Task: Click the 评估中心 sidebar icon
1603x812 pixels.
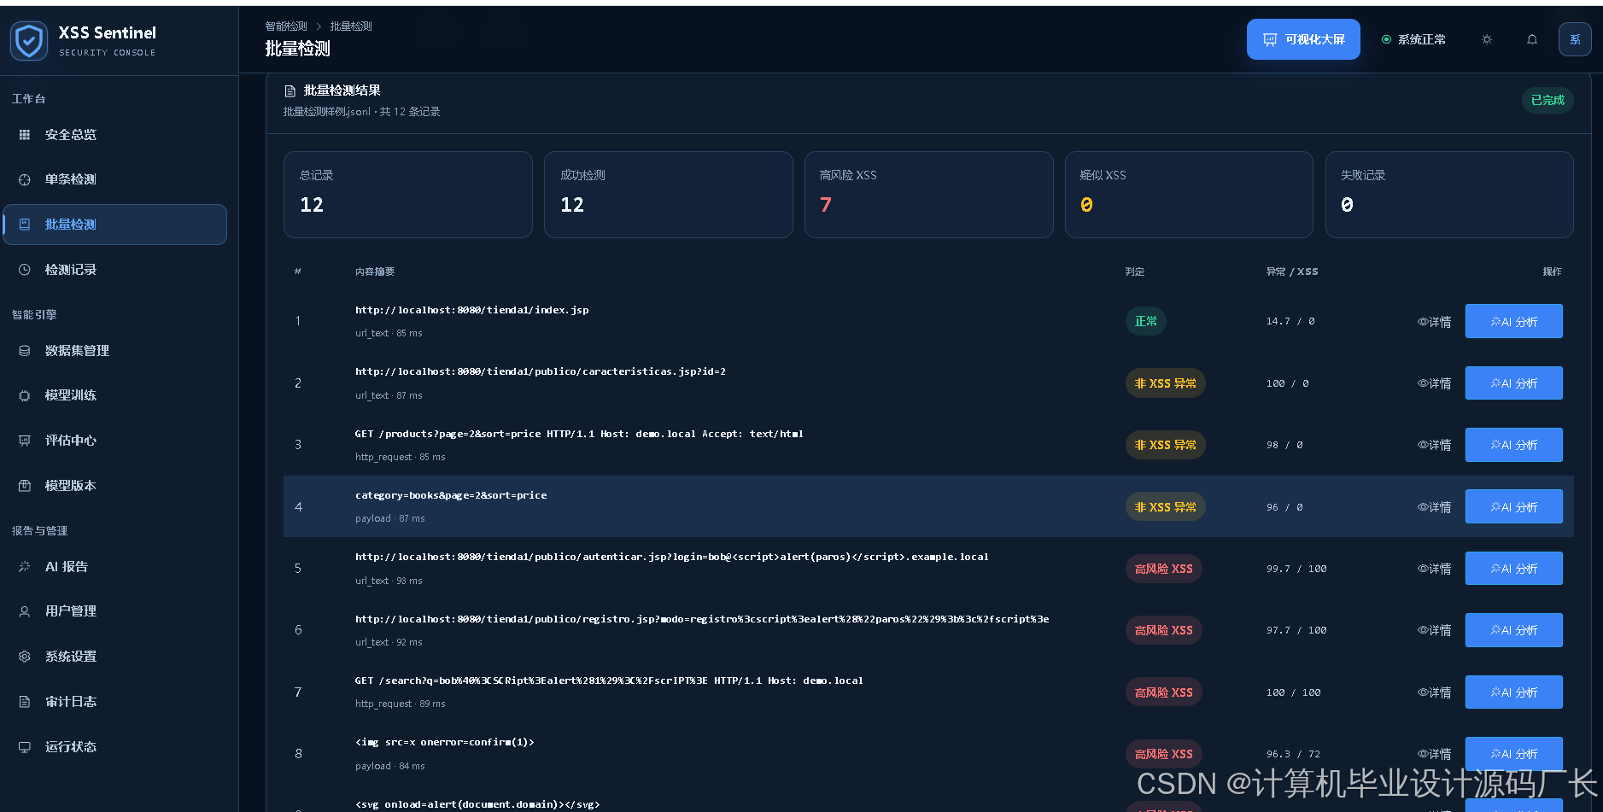Action: (25, 441)
